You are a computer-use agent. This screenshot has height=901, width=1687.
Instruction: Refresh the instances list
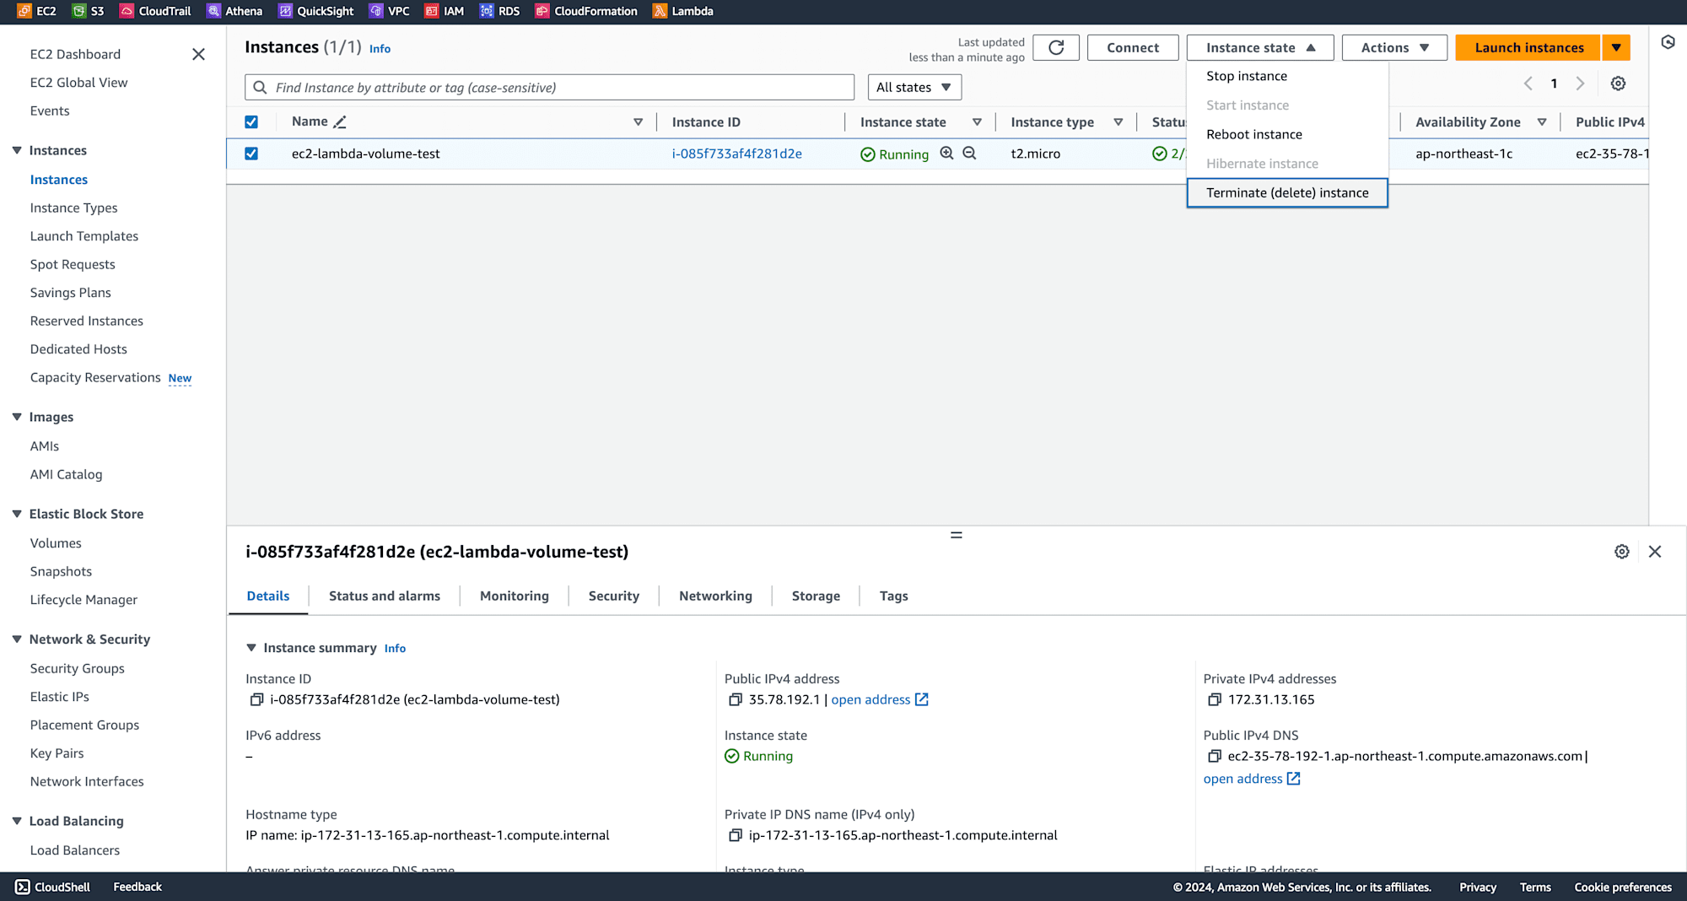pyautogui.click(x=1056, y=47)
